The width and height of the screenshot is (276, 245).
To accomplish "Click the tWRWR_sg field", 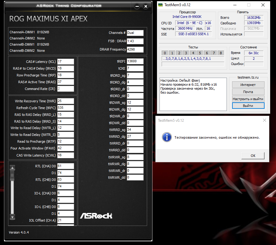I will [x=135, y=157].
